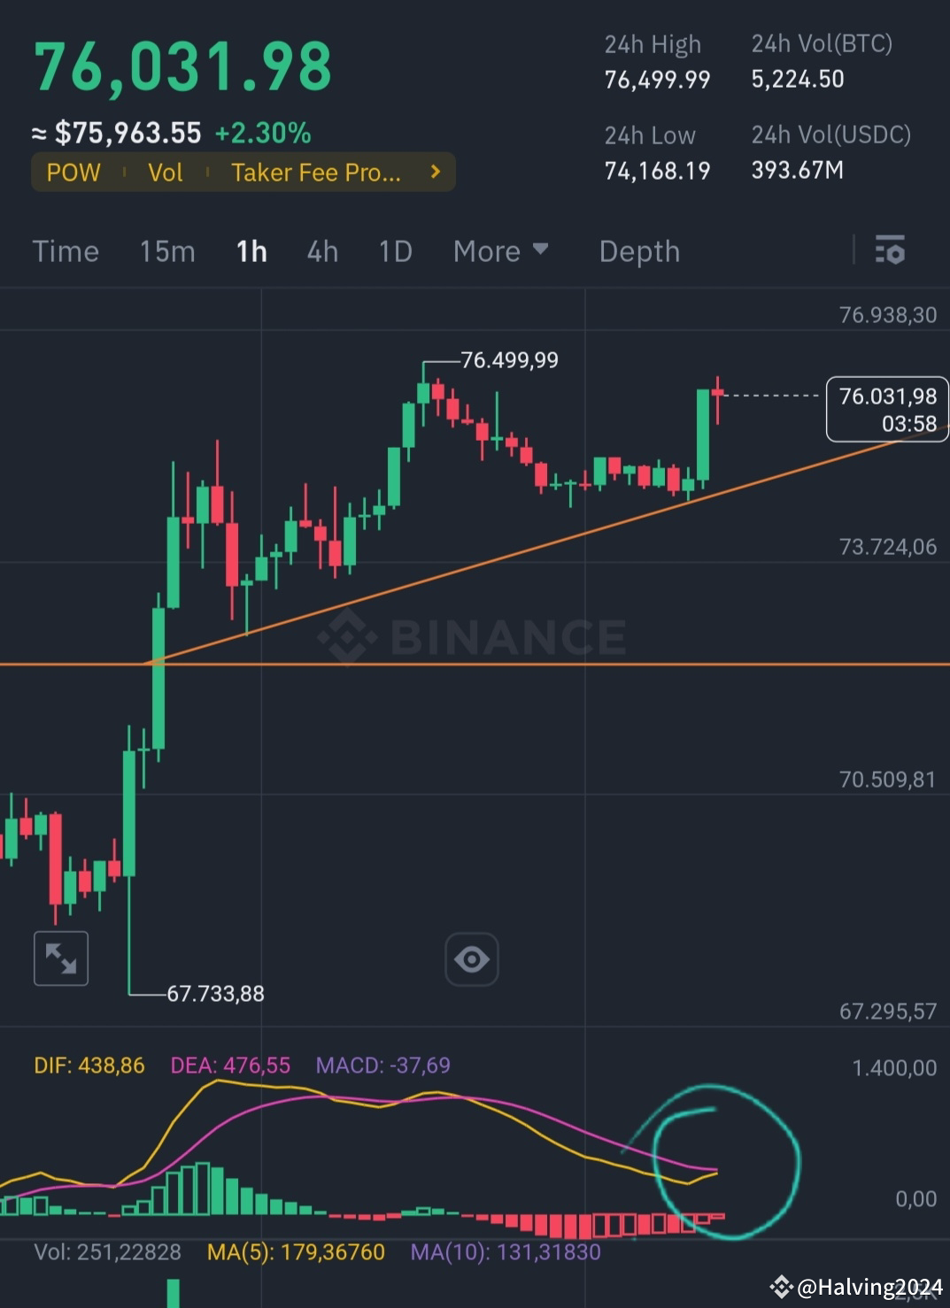The height and width of the screenshot is (1308, 950).
Task: Open the Taker Fee Promotion banner
Action: point(314,172)
